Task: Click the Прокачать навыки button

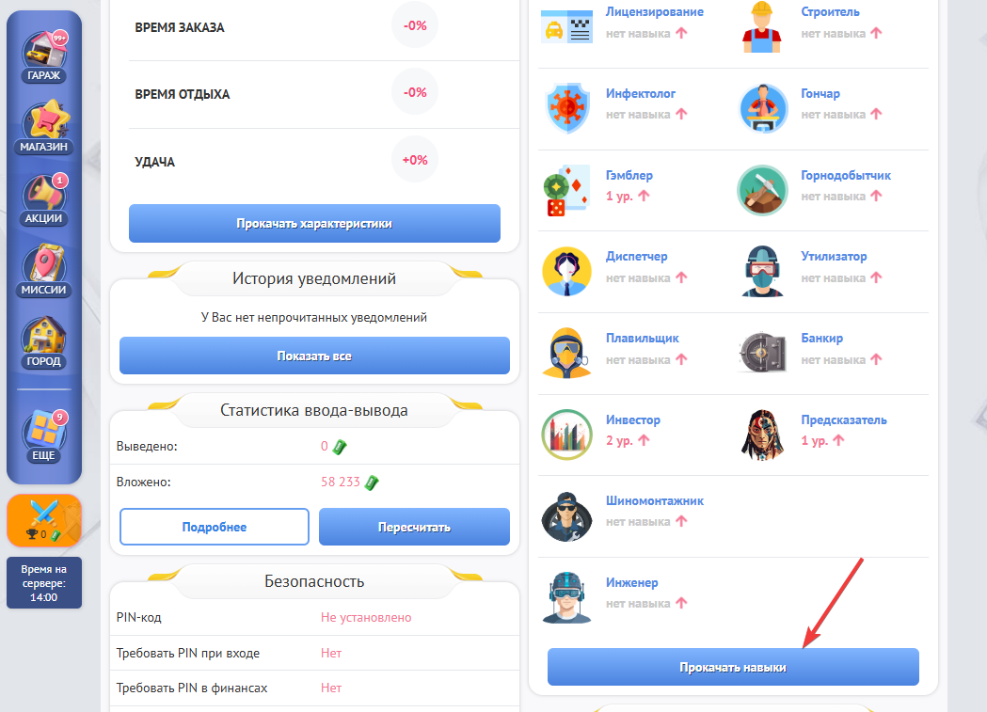Action: [x=733, y=667]
